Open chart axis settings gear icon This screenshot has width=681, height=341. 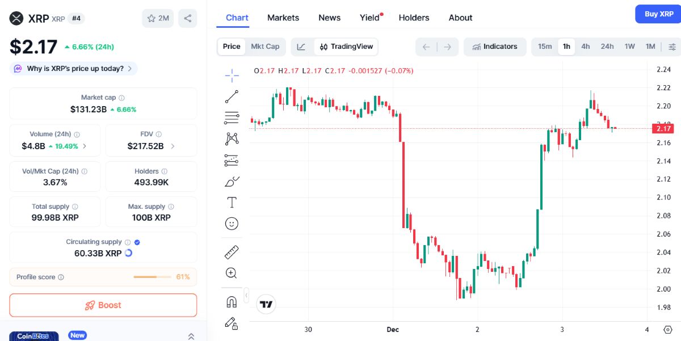coord(667,329)
